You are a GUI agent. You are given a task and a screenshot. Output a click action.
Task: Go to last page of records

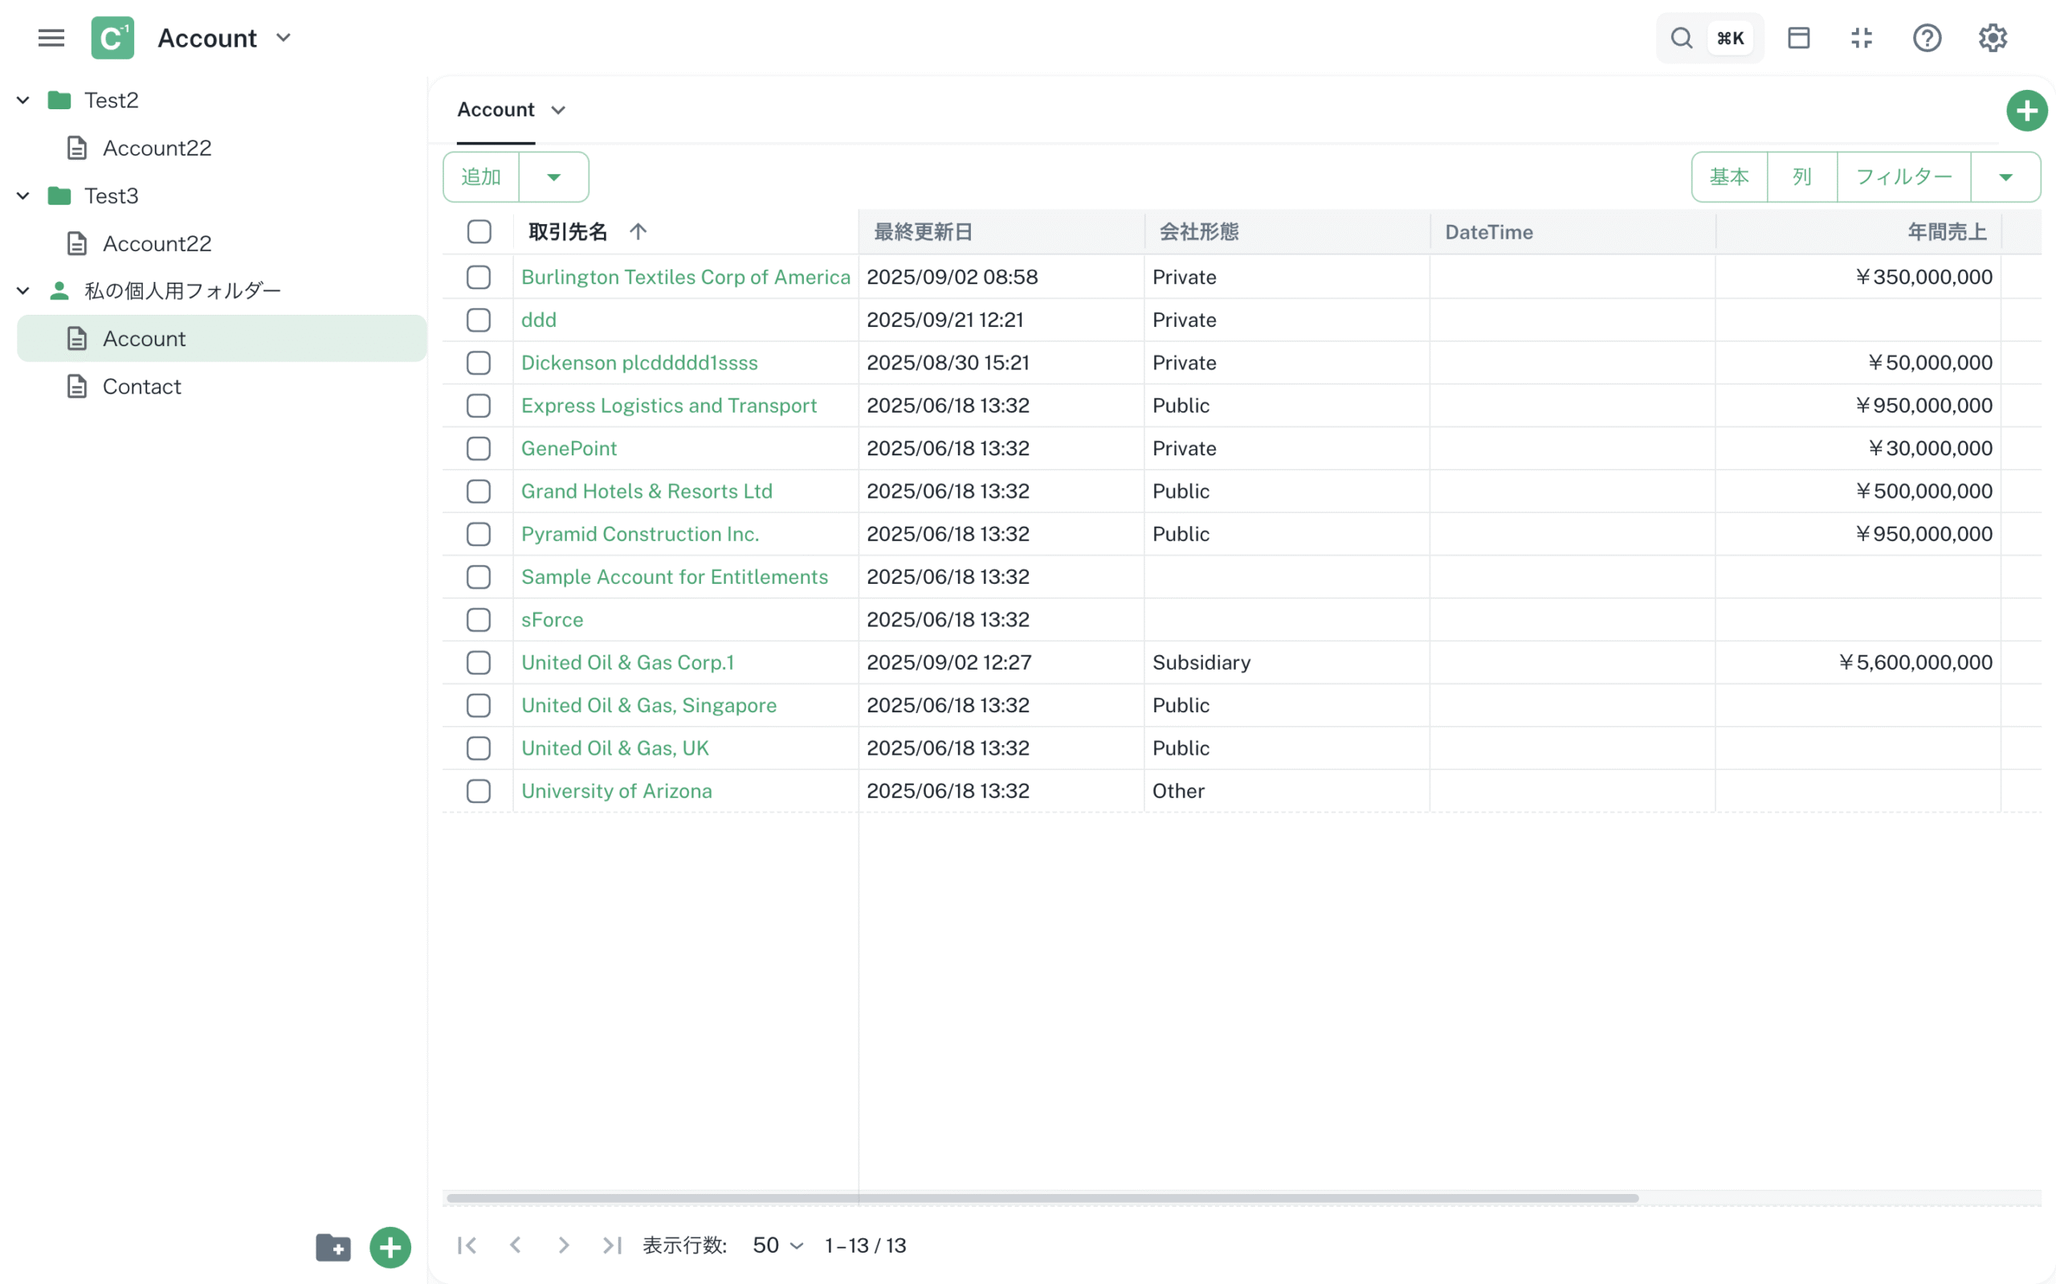(611, 1245)
